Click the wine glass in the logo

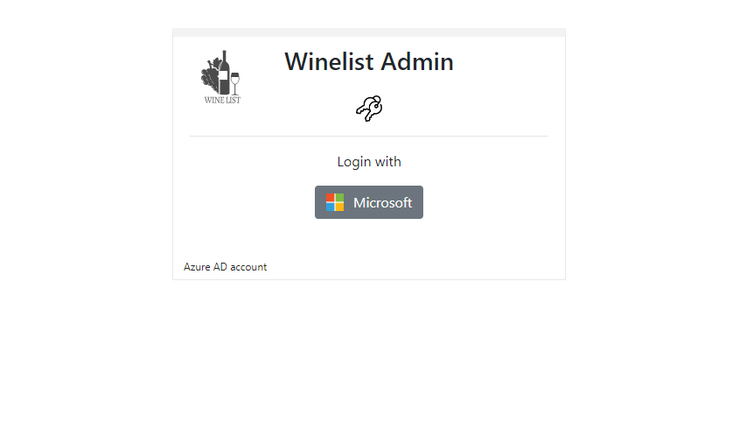tap(235, 84)
